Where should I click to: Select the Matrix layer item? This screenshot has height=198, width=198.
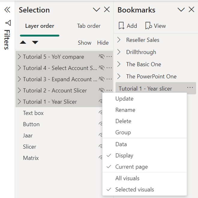pyautogui.click(x=31, y=158)
